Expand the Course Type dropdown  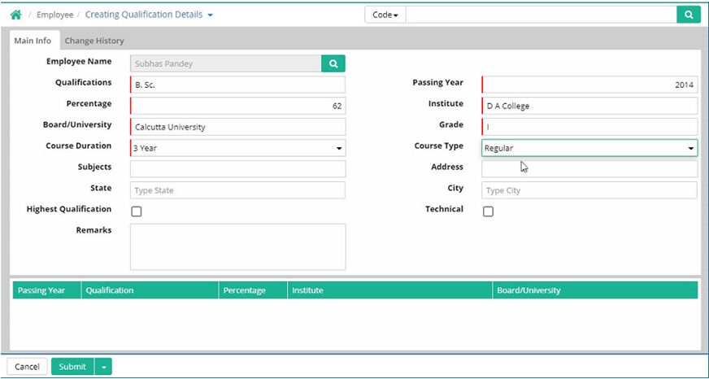coord(589,148)
